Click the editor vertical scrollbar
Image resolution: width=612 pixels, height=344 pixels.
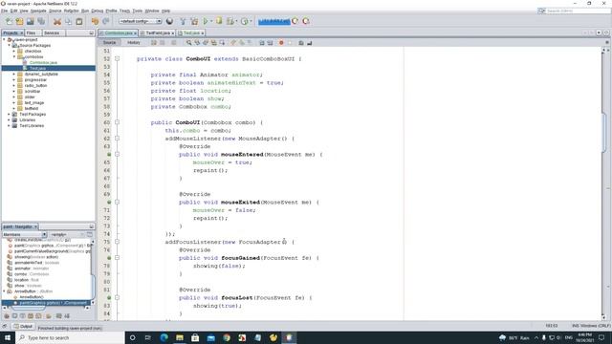click(604, 133)
